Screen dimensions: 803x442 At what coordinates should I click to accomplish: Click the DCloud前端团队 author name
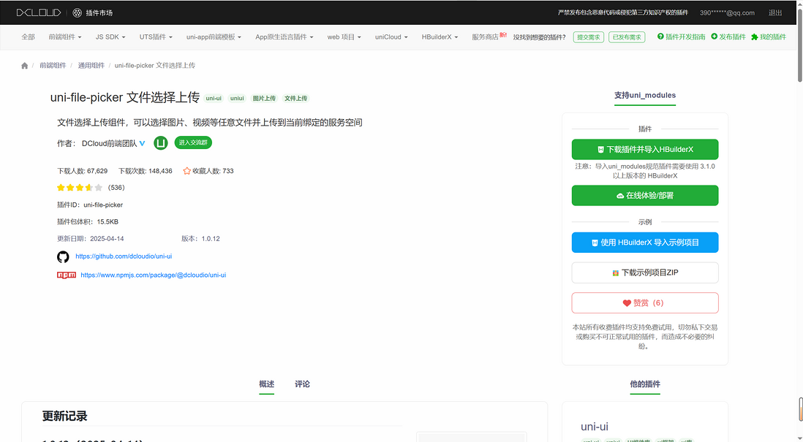(110, 143)
